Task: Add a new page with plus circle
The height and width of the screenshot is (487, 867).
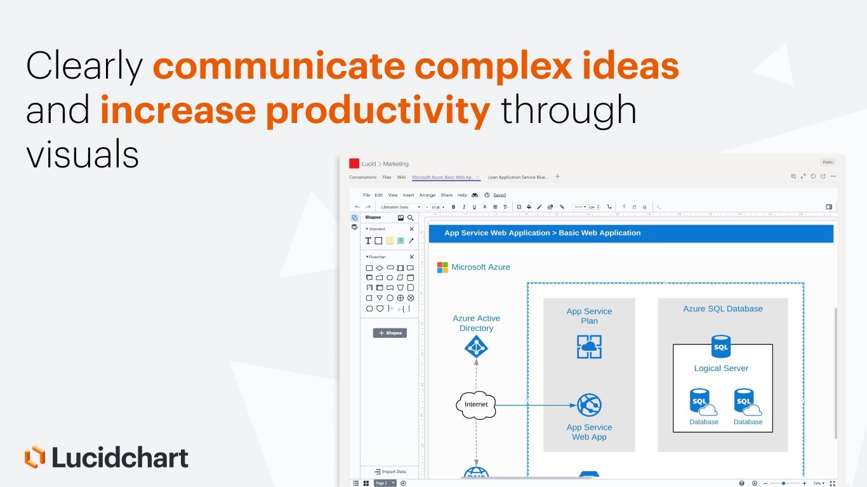Action: pyautogui.click(x=403, y=483)
